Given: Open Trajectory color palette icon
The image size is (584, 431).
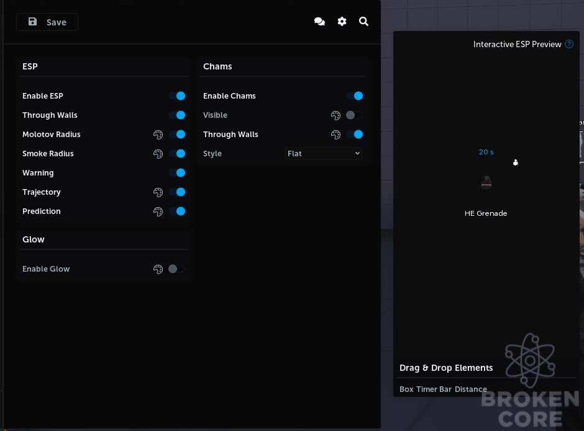Looking at the screenshot, I should tap(158, 192).
